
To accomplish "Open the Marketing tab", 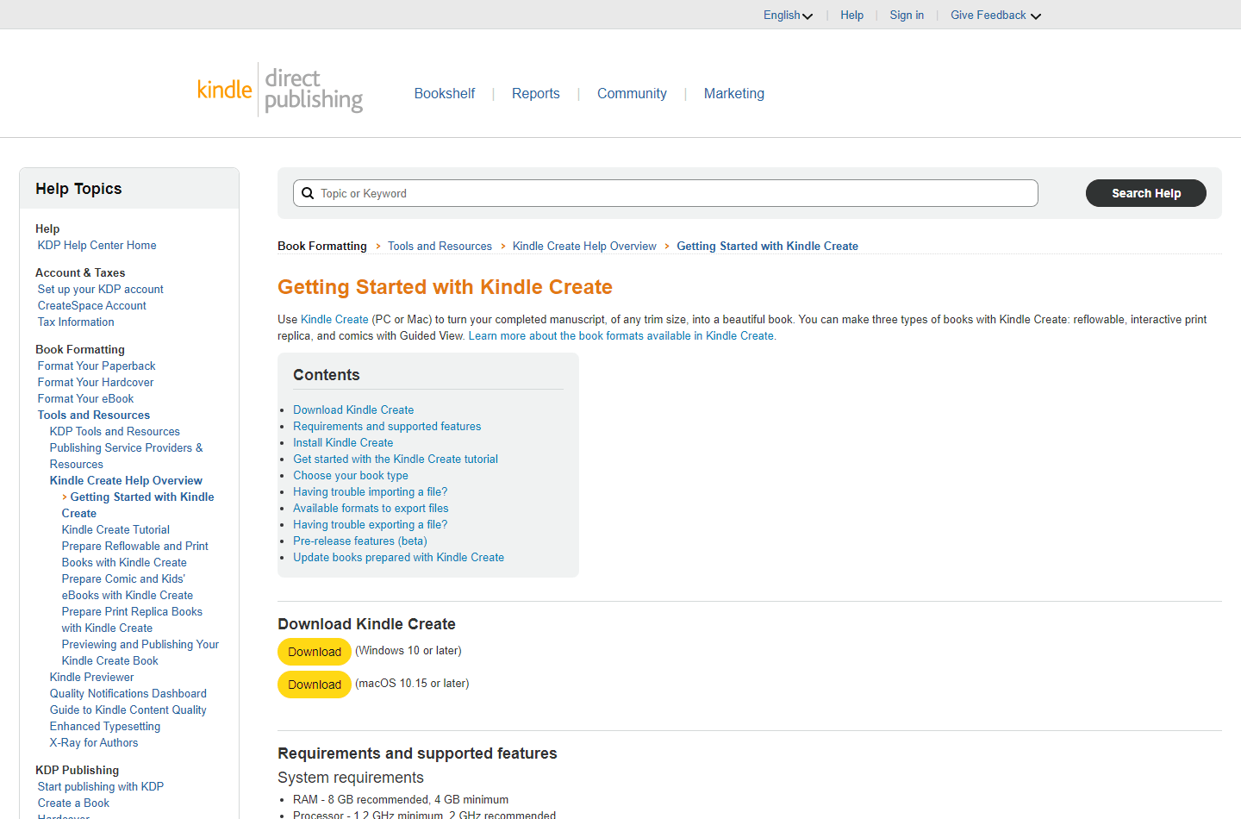I will pyautogui.click(x=734, y=93).
